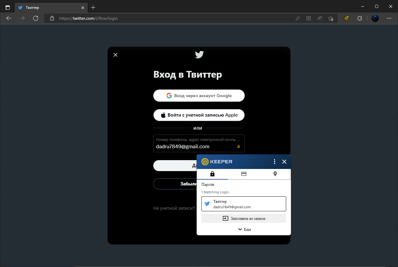Open Read aloud icon in address bar
398x267 pixels.
coord(320,18)
